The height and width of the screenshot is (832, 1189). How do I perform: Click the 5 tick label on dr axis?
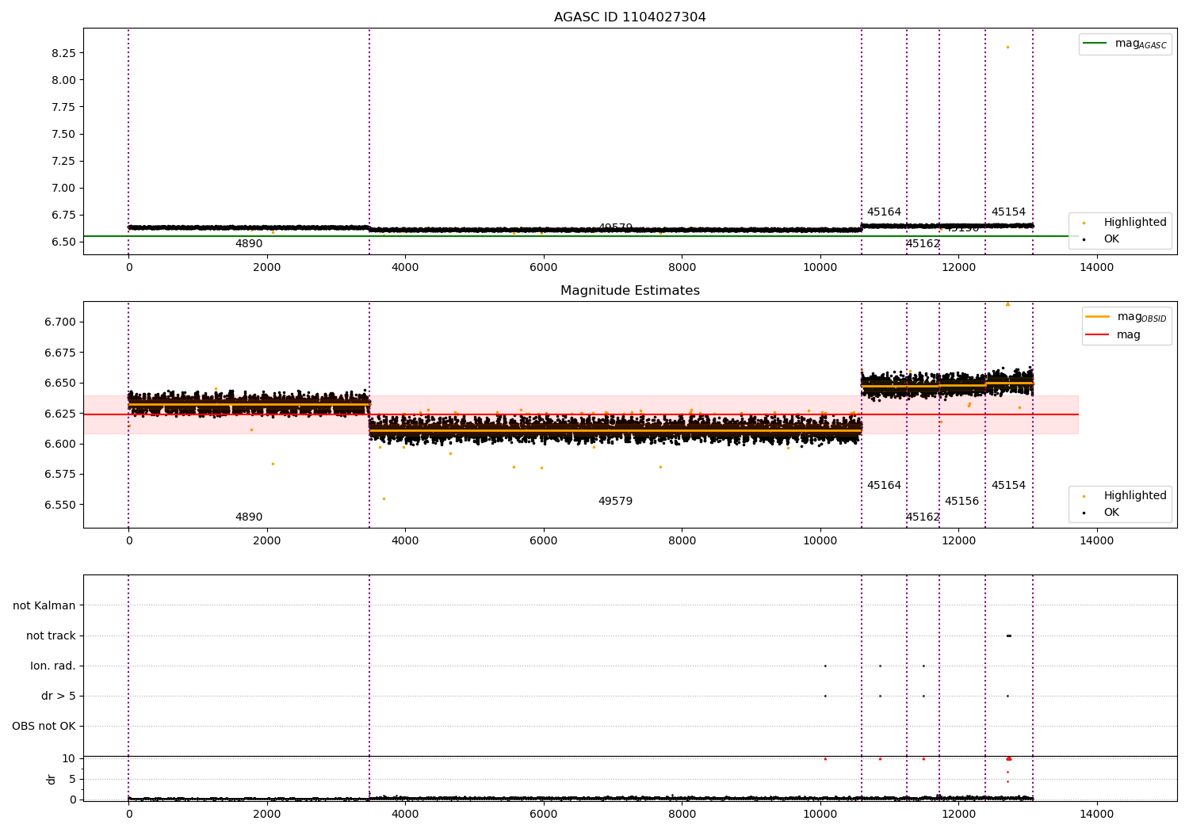72,779
